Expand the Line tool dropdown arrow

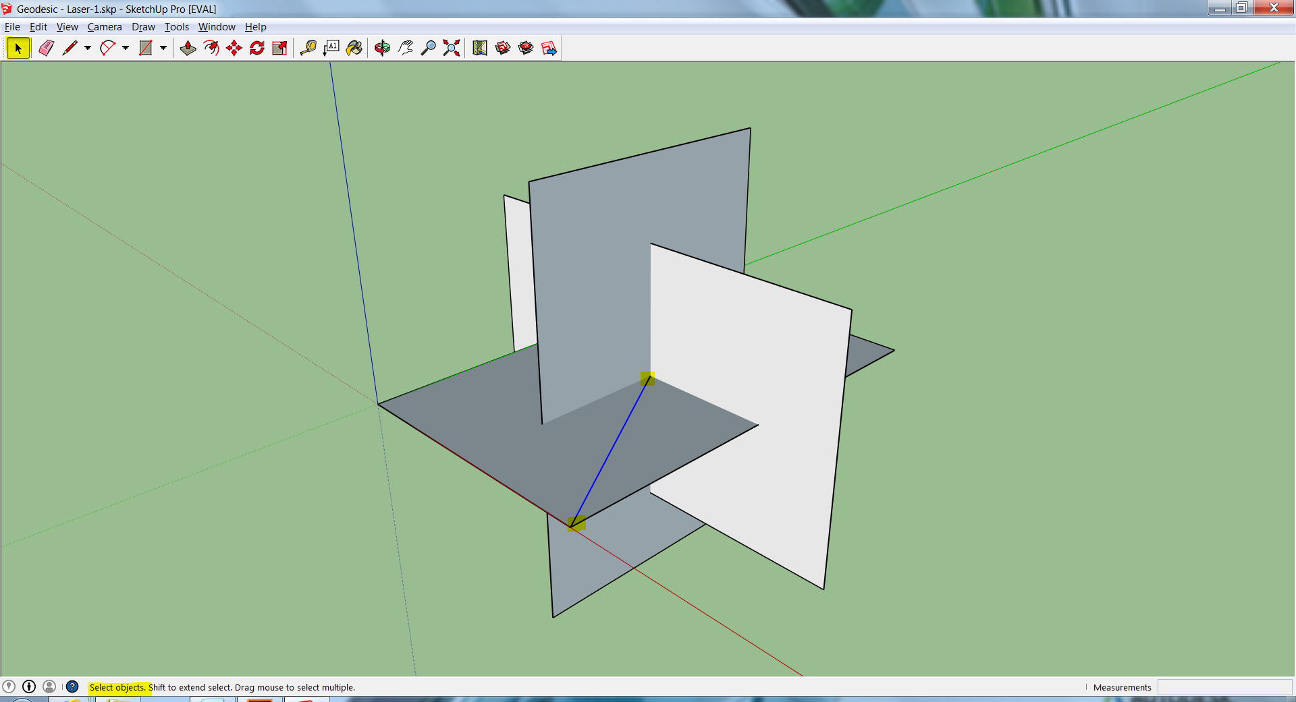click(88, 48)
